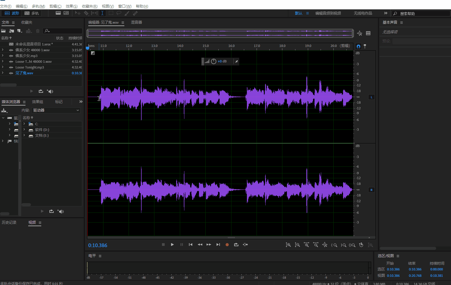Select the Move tool in the toolbar

pos(78,13)
